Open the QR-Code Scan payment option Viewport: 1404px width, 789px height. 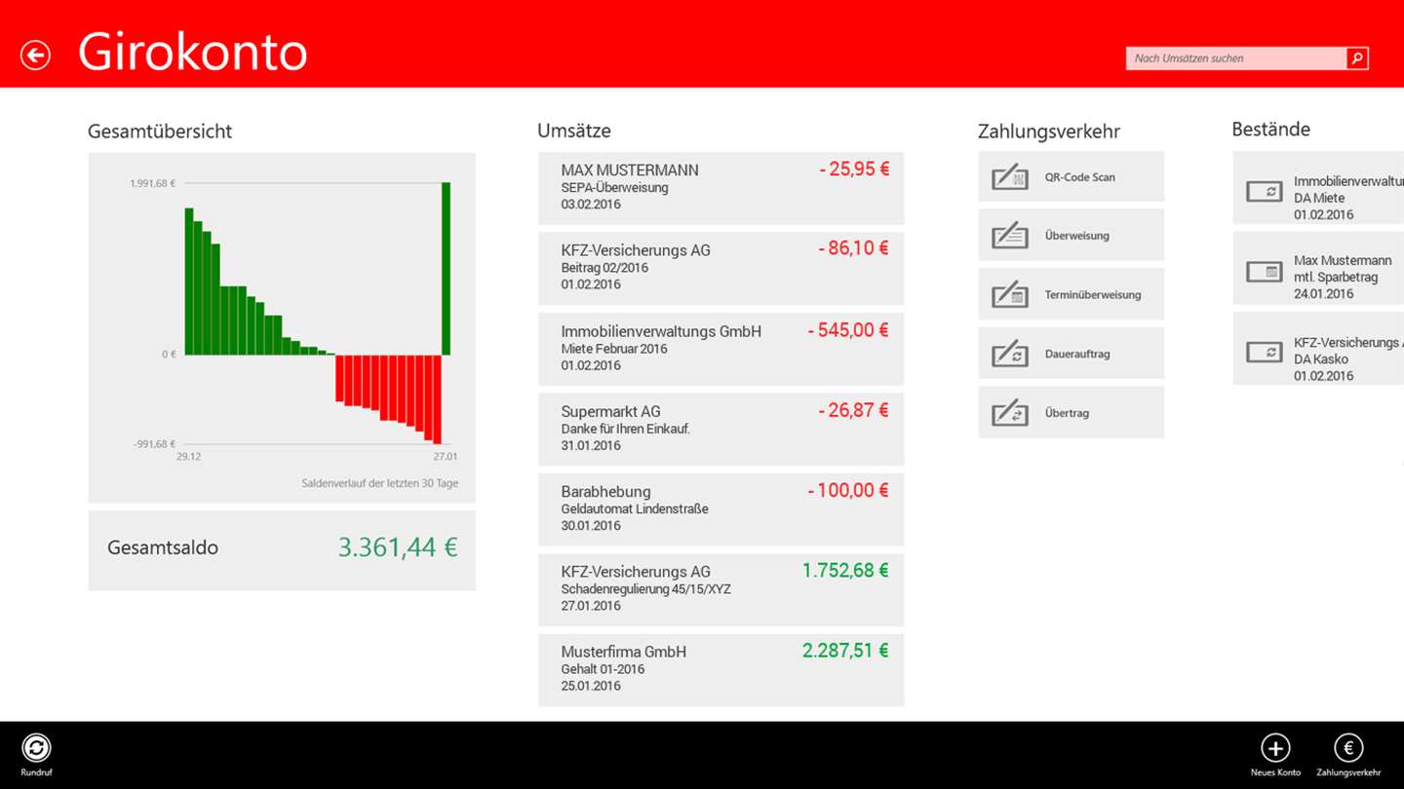point(1071,177)
